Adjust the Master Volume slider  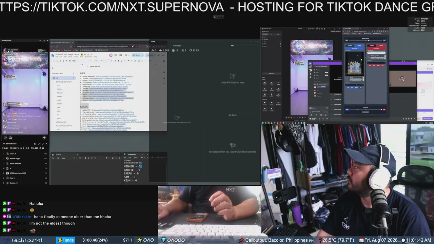(x=366, y=41)
